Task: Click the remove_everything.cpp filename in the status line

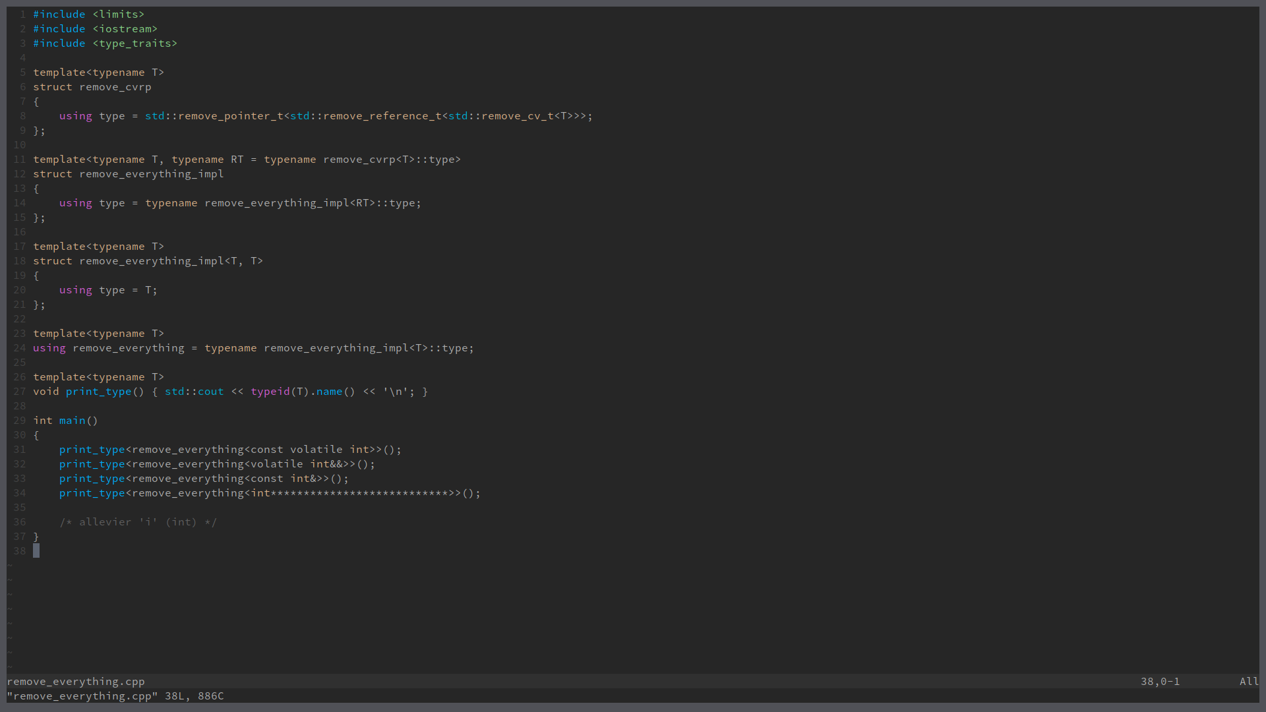Action: point(75,681)
